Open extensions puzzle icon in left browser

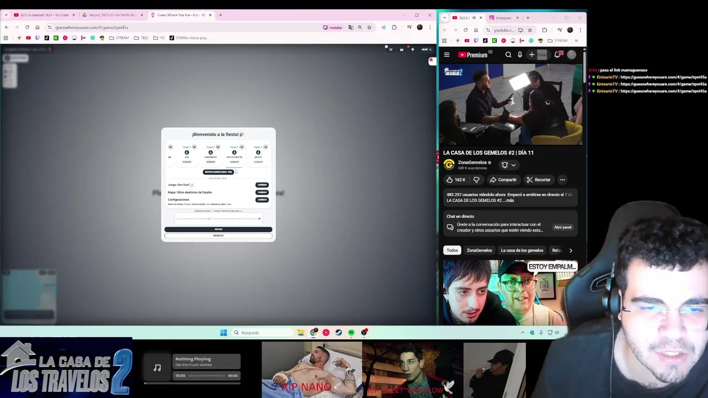click(x=394, y=27)
